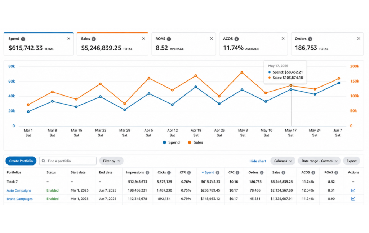Click the Hide chart link

258,161
